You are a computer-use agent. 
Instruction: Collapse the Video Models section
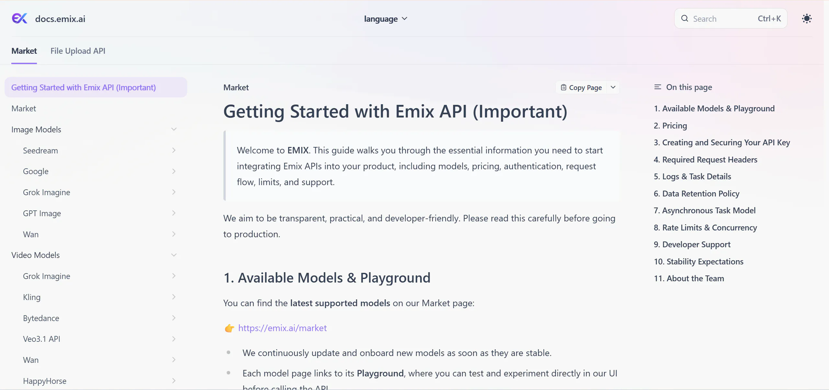click(x=174, y=255)
